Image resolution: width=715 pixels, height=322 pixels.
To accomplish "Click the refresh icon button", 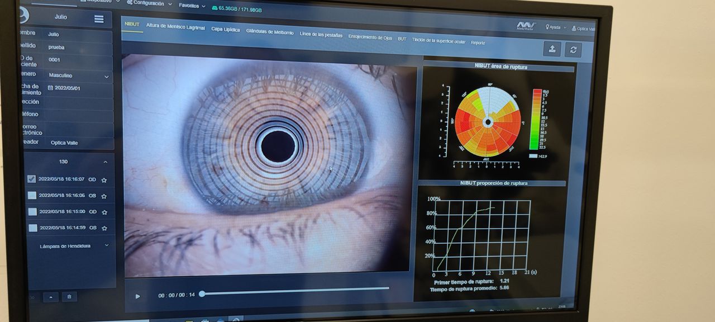I will (x=573, y=50).
